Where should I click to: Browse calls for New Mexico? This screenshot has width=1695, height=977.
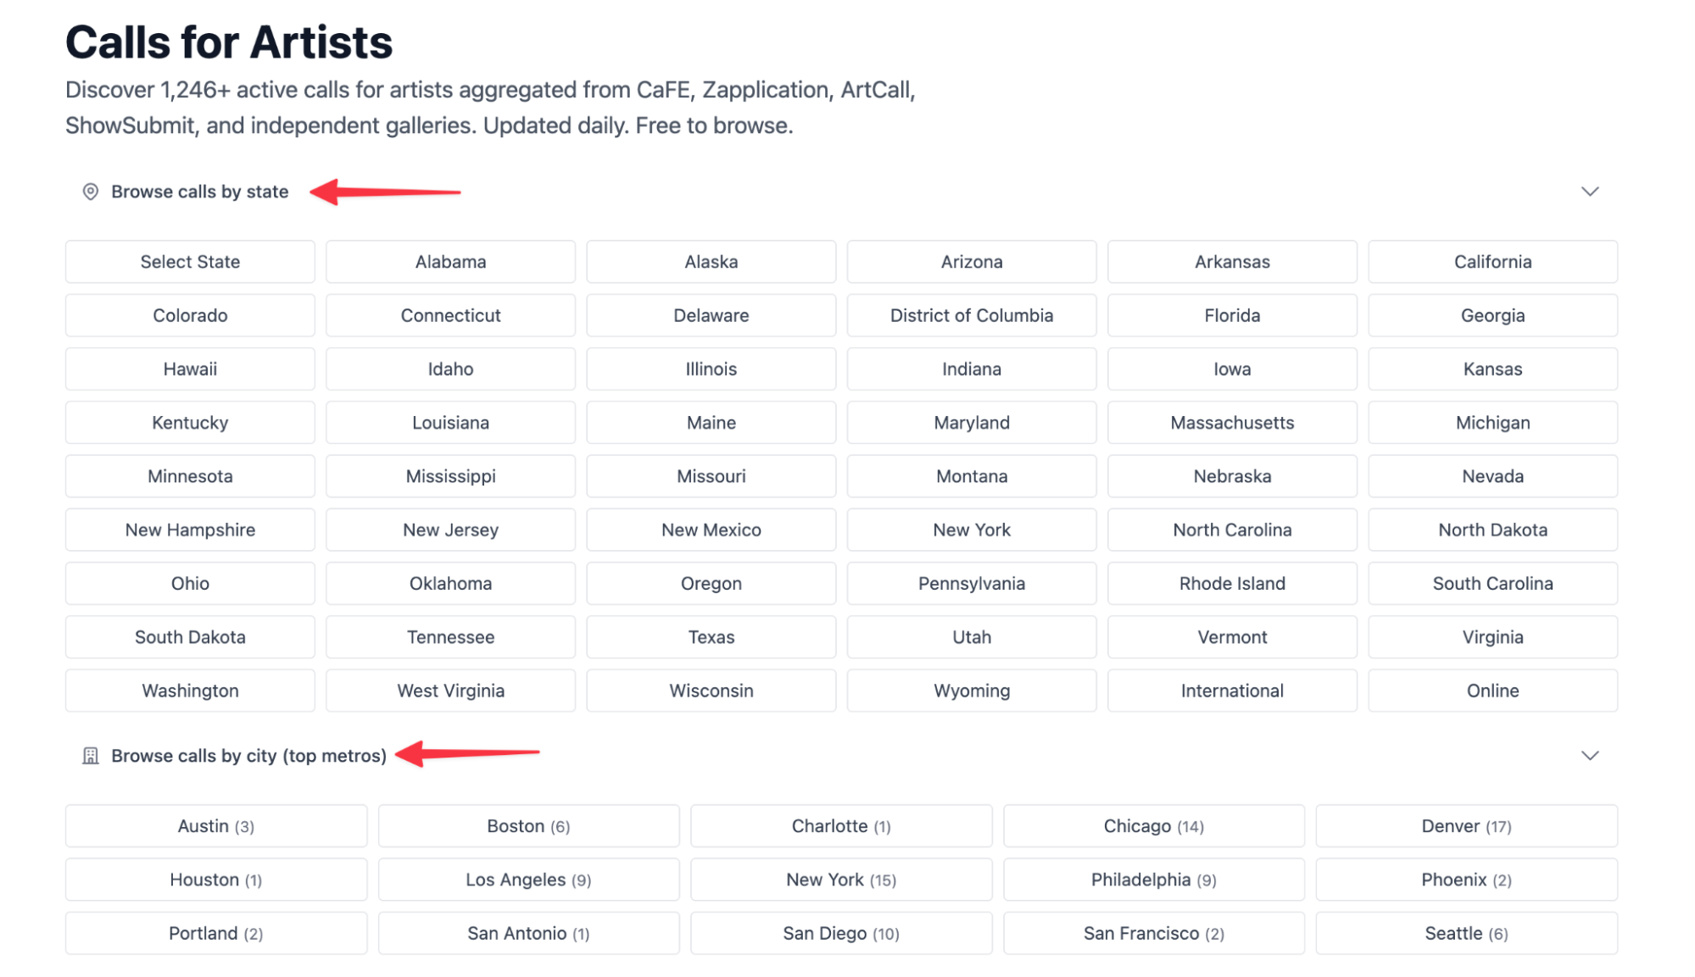711,530
